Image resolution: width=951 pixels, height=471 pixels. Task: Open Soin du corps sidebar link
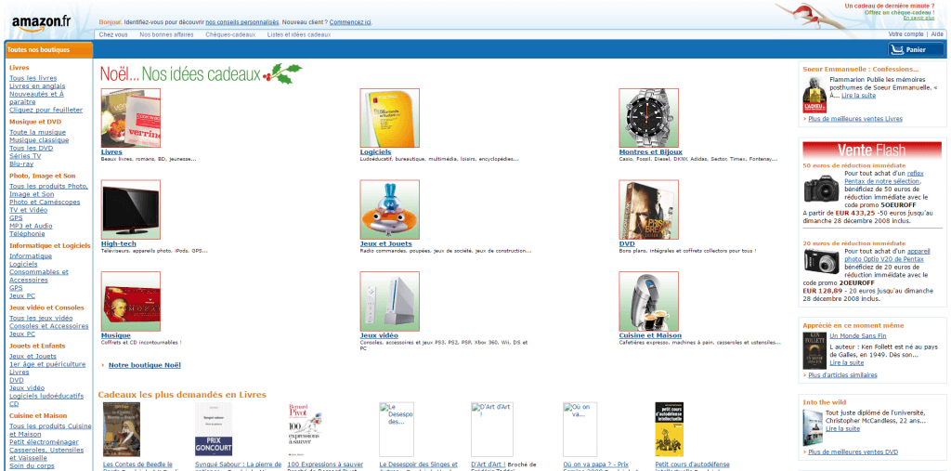coord(32,466)
